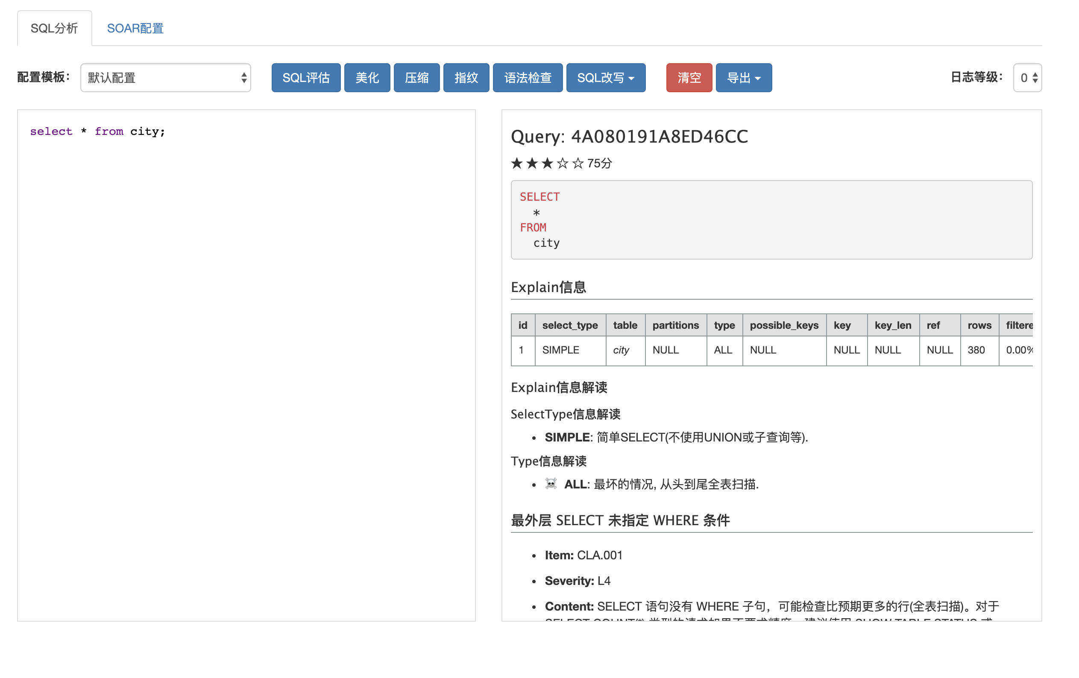
Task: Click the city table cell
Action: [621, 350]
